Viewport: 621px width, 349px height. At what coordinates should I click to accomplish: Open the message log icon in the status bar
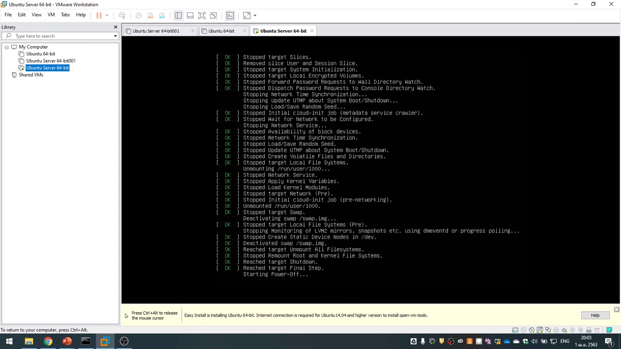coord(609,331)
